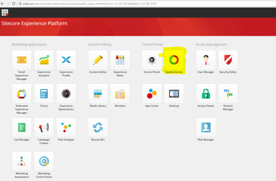This screenshot has height=181, width=276.
Task: Open Domain Manager
Action: [228, 93]
